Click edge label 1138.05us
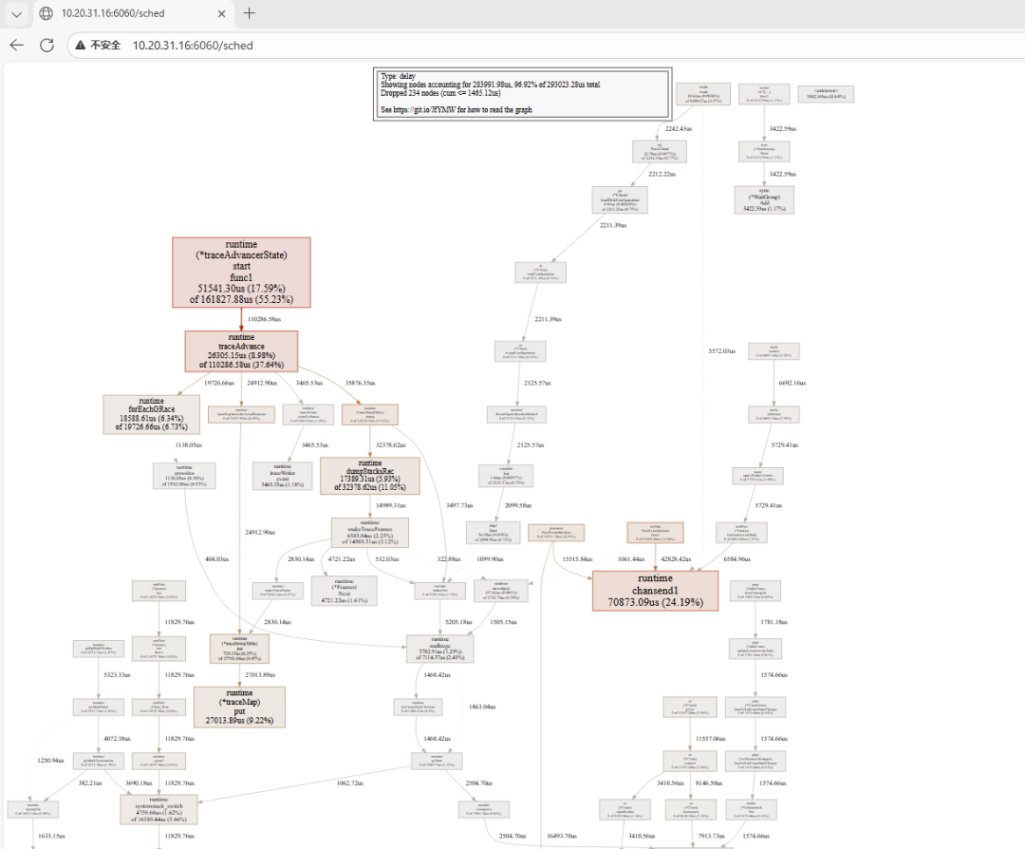 pyautogui.click(x=188, y=444)
